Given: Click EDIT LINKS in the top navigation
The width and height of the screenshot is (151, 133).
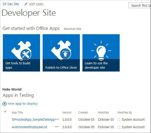Looking at the screenshot, I should point(36,4).
